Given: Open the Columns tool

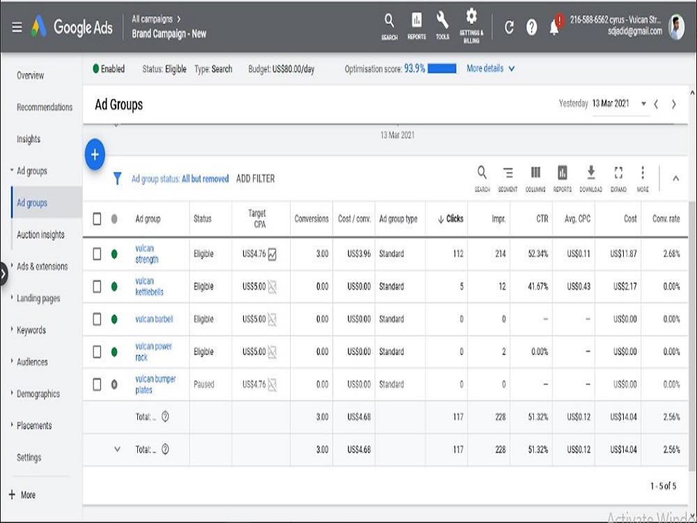Looking at the screenshot, I should click(535, 179).
